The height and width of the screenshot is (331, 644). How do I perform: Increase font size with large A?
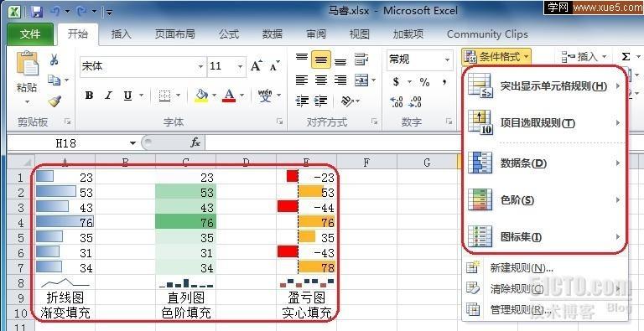[257, 65]
